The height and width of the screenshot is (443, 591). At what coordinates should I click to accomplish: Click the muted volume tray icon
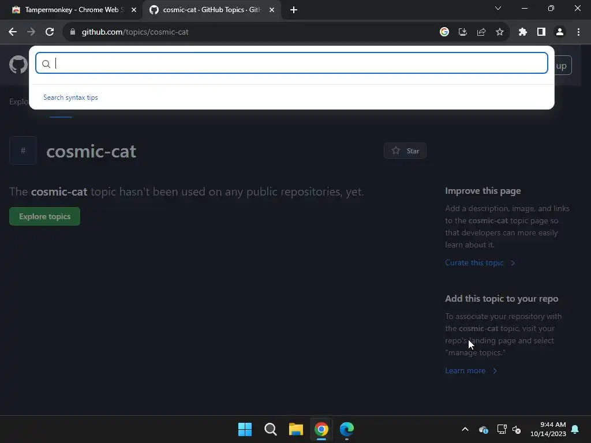517,429
